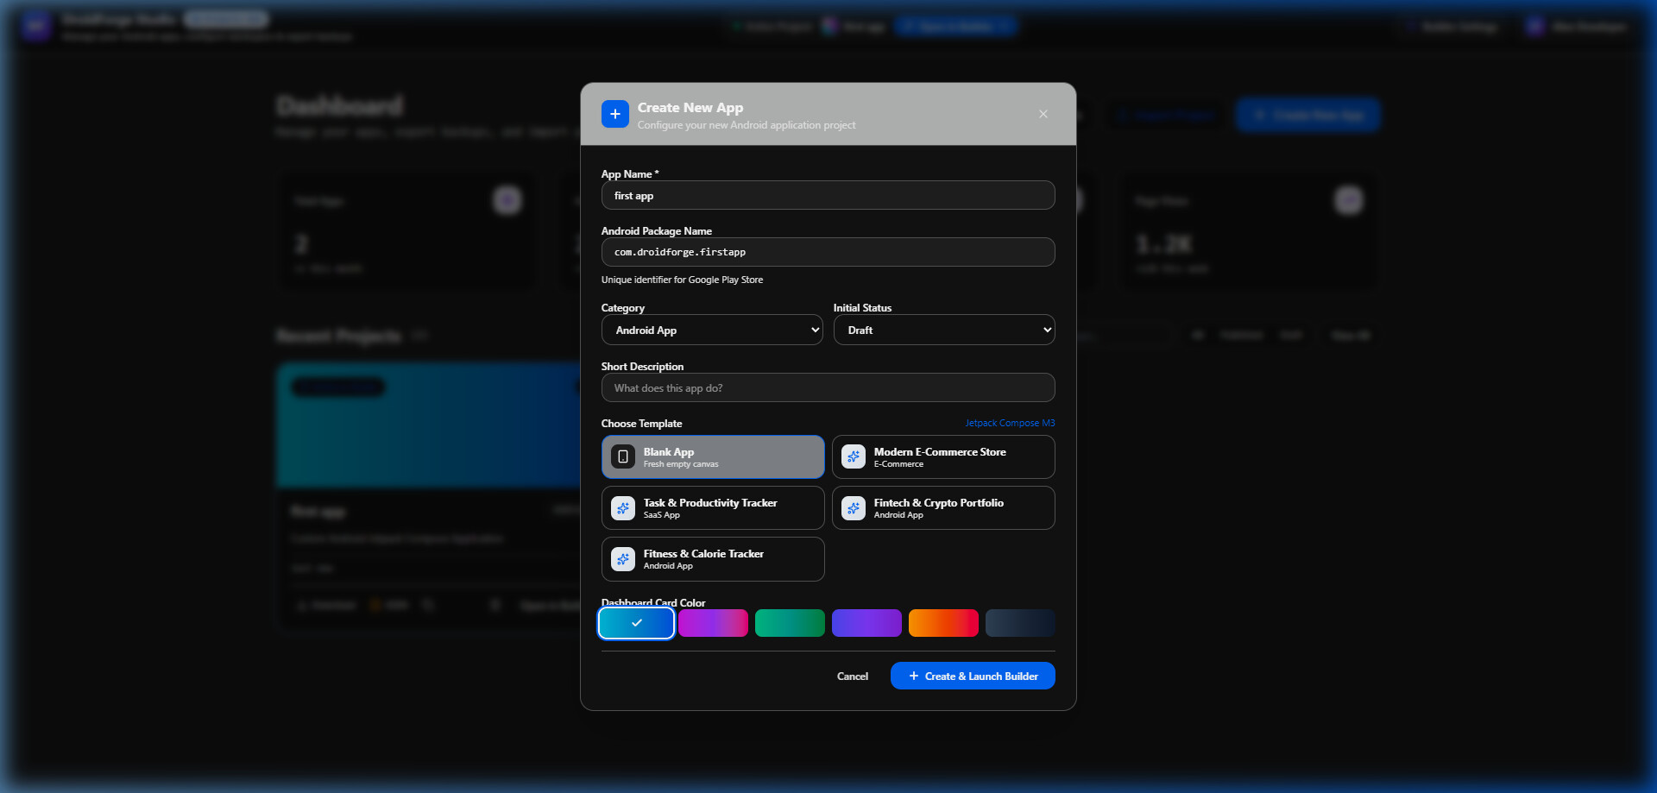Click the App Name input field
1657x793 pixels.
[x=828, y=195]
